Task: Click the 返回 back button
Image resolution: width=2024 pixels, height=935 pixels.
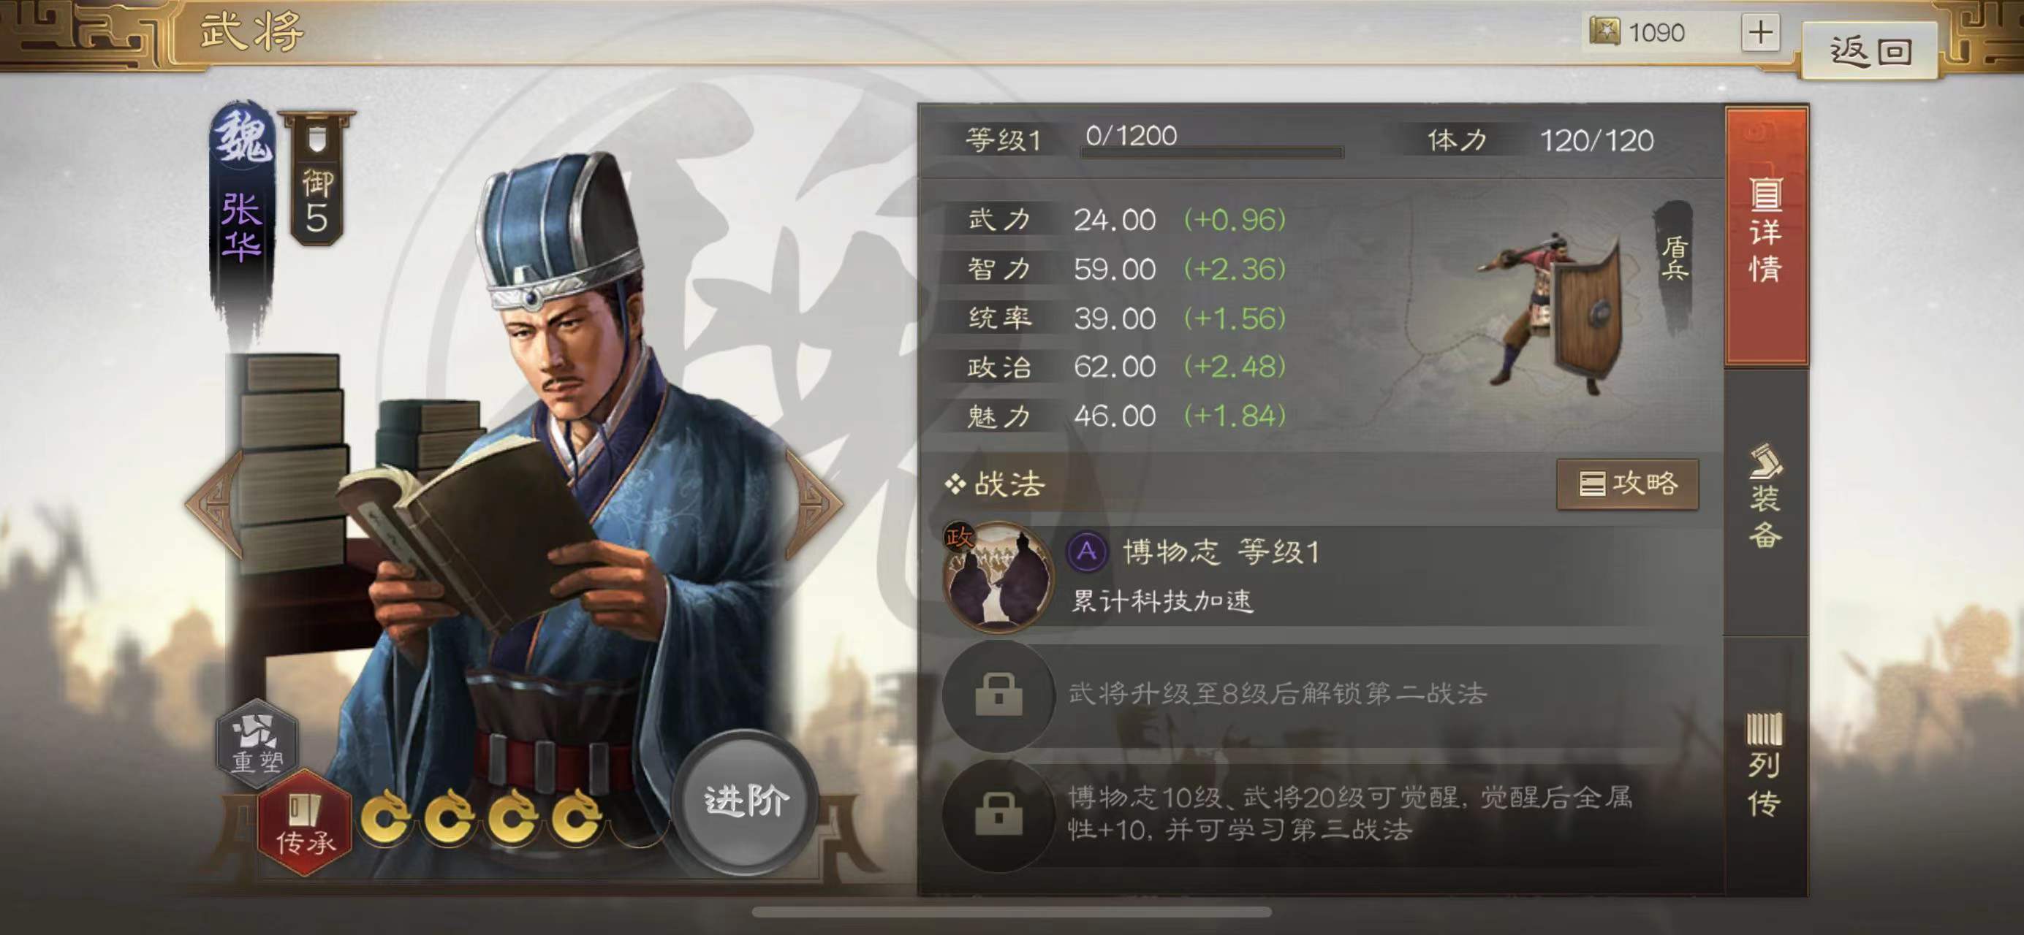Action: point(1868,51)
